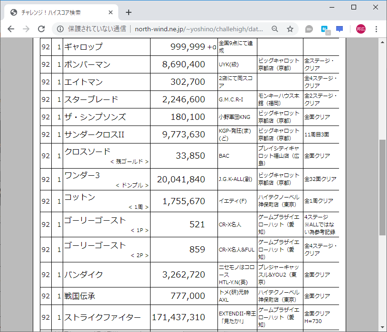This screenshot has height=332, width=387.
Task: Select the スターブレード game title
Action: (91, 99)
